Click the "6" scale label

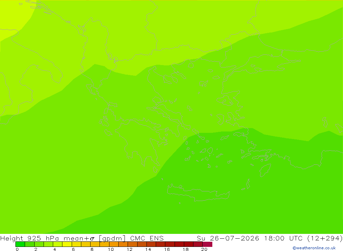(73, 249)
